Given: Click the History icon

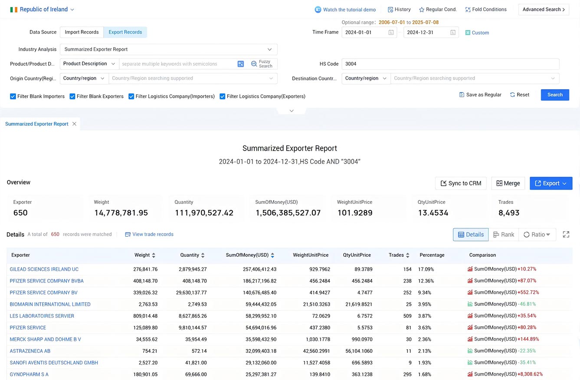Looking at the screenshot, I should pos(390,10).
